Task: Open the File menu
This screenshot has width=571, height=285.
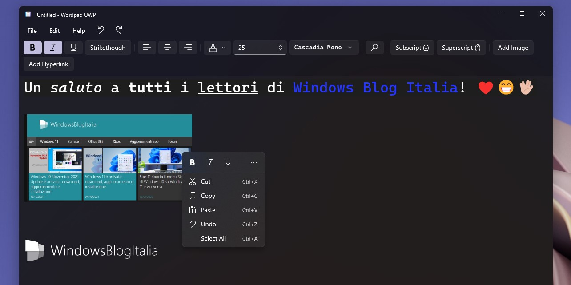Action: [x=32, y=31]
